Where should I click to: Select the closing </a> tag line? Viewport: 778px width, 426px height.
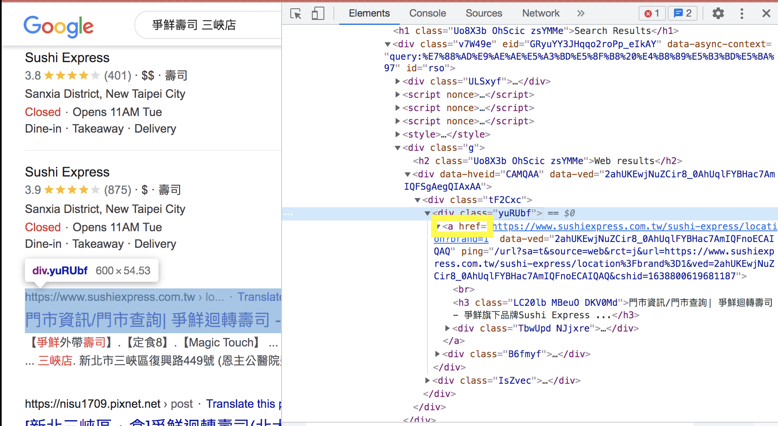[x=454, y=341]
